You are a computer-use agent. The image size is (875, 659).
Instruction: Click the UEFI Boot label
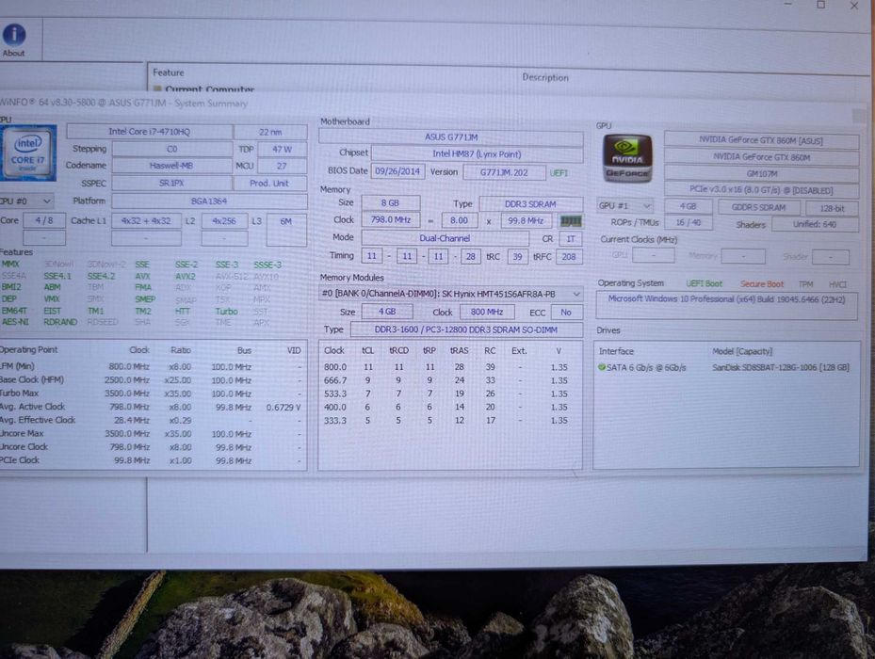[x=704, y=283]
